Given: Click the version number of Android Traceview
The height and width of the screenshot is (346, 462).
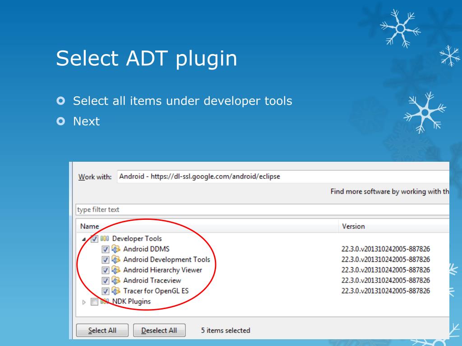Looking at the screenshot, I should click(x=386, y=280).
